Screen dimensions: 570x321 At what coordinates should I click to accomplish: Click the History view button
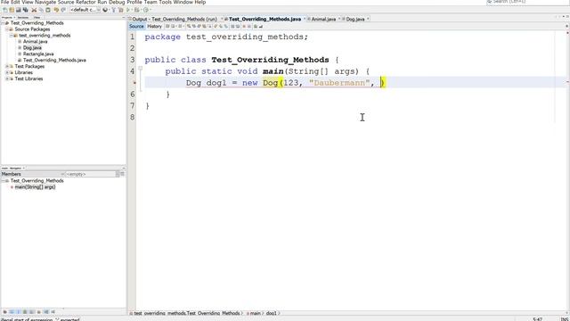coord(154,26)
